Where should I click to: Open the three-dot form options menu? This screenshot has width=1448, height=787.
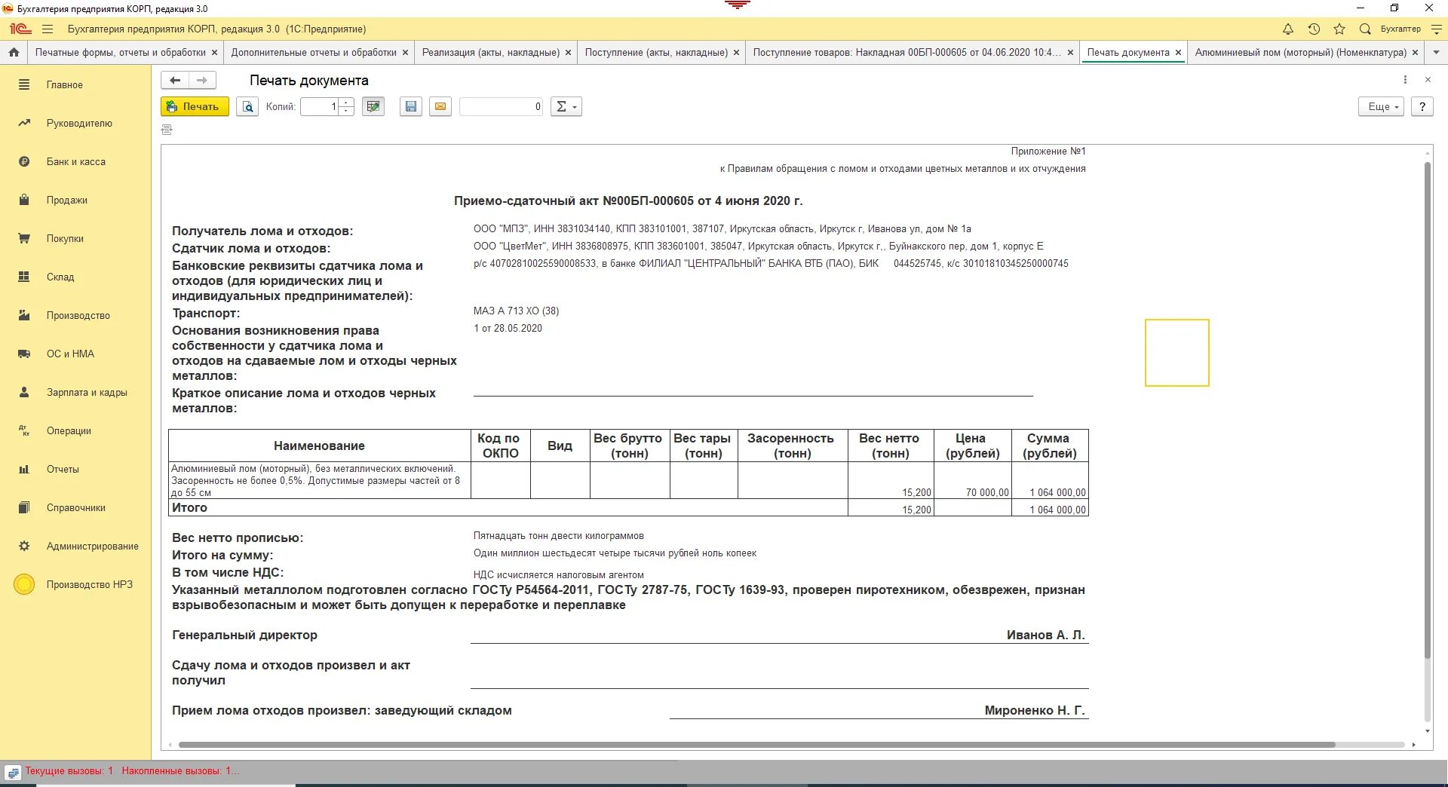coord(1405,80)
